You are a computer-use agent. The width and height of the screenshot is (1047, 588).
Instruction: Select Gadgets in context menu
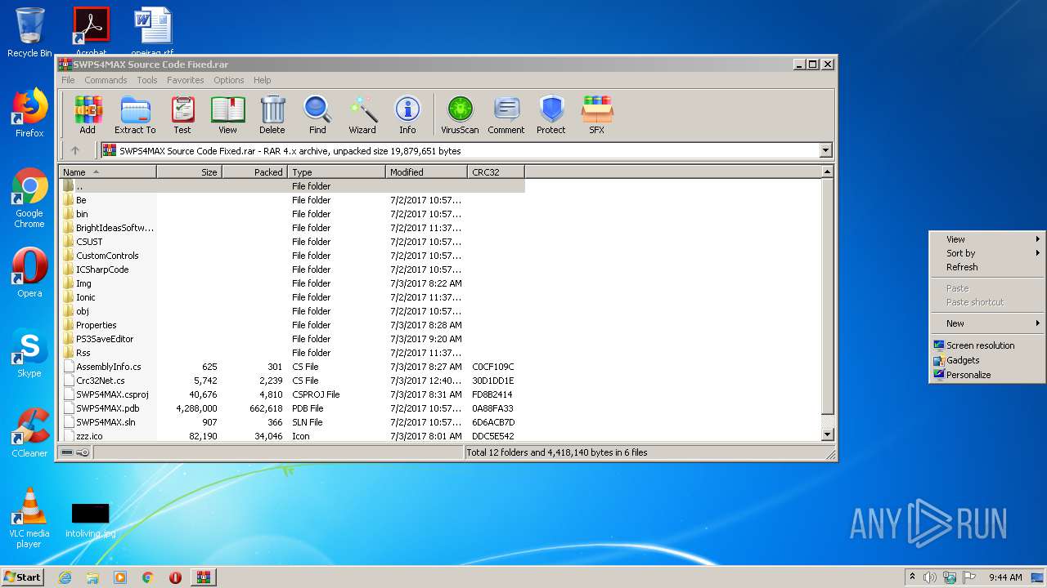[x=987, y=360]
